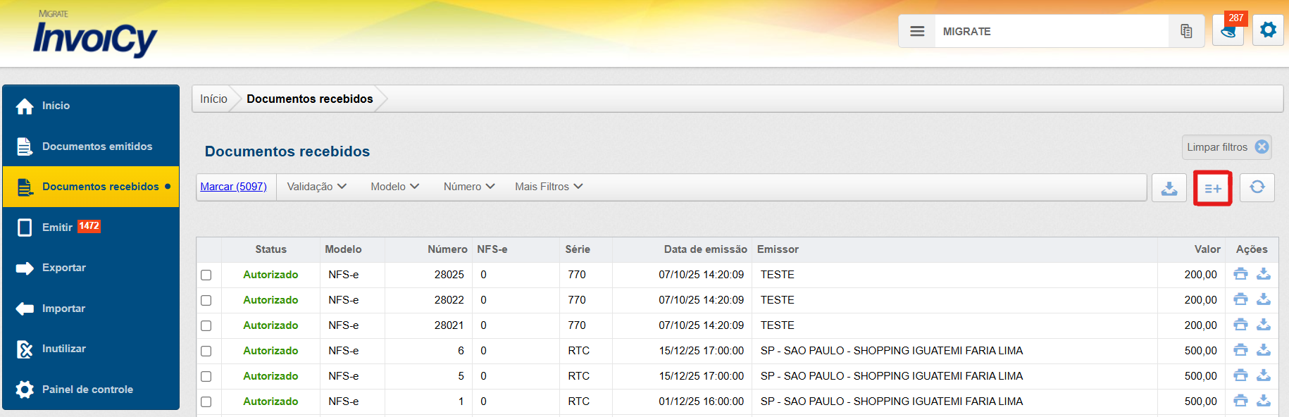Click the add-columns list icon highlighted in red
This screenshot has height=417, width=1289.
point(1212,188)
